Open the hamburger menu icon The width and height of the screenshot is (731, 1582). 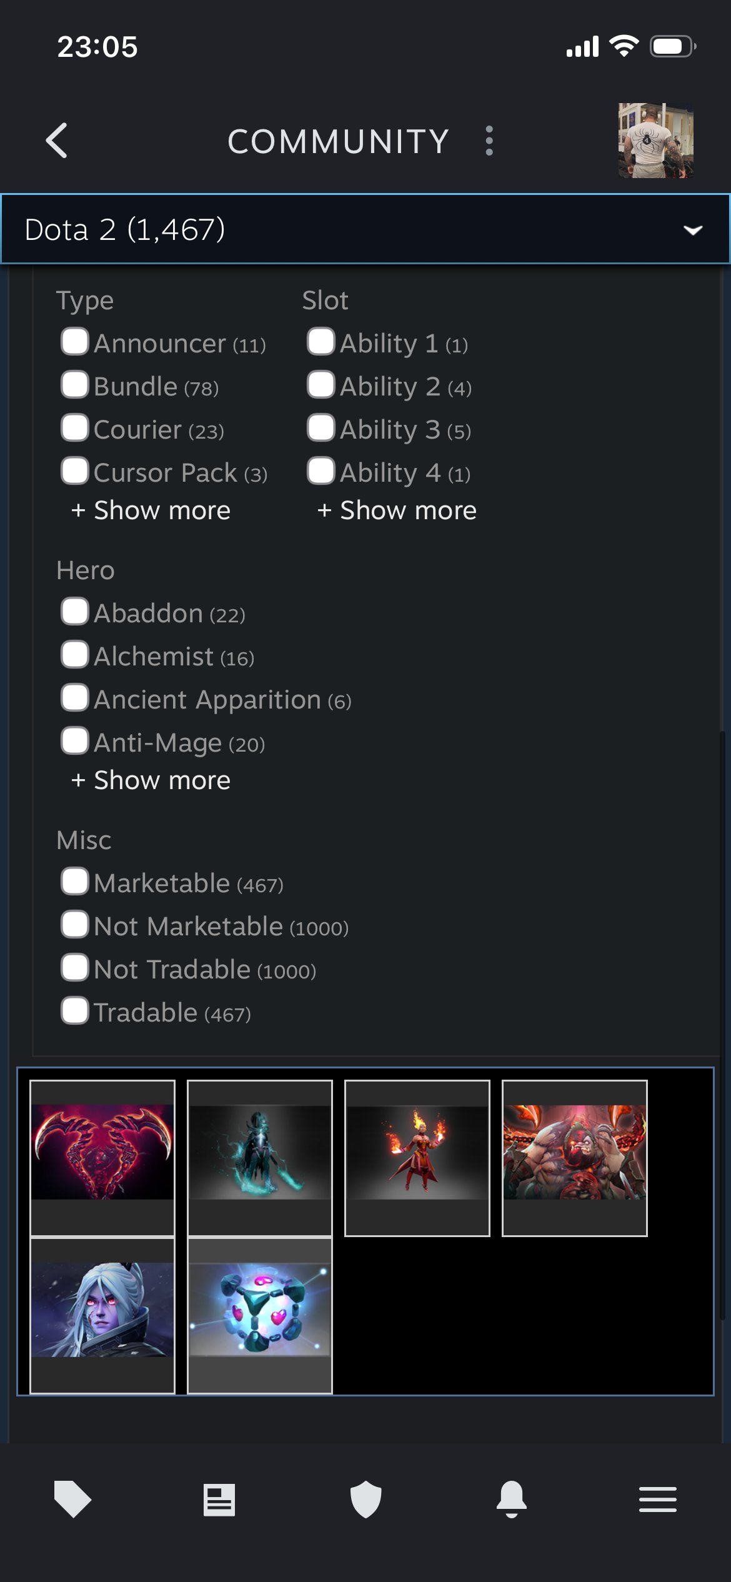coord(657,1499)
